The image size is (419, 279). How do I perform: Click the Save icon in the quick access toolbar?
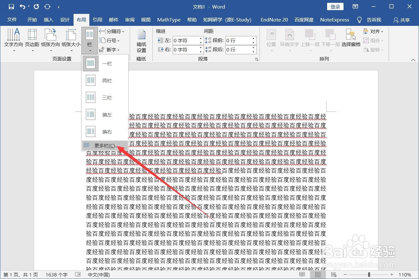11,7
